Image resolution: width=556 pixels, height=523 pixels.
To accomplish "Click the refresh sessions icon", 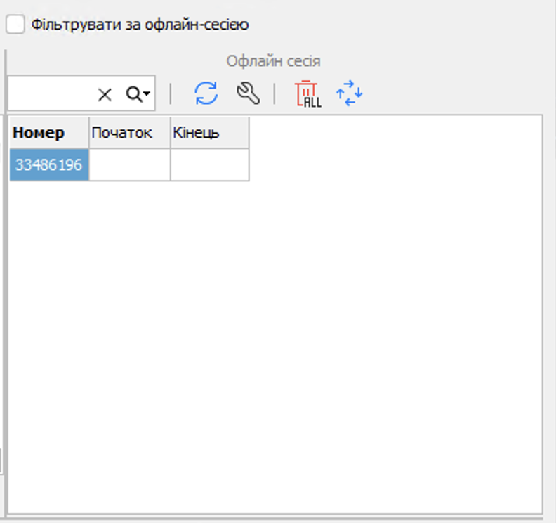I will (206, 93).
